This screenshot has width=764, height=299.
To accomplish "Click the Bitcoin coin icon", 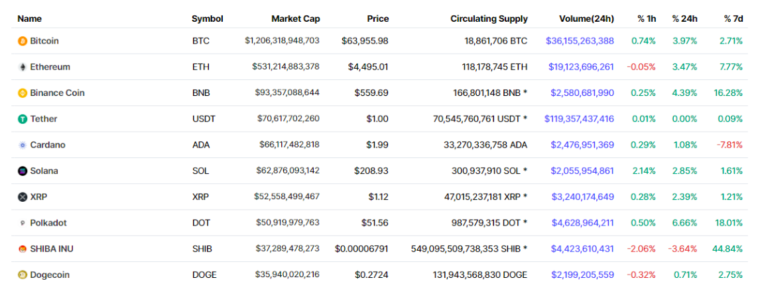I will [23, 41].
